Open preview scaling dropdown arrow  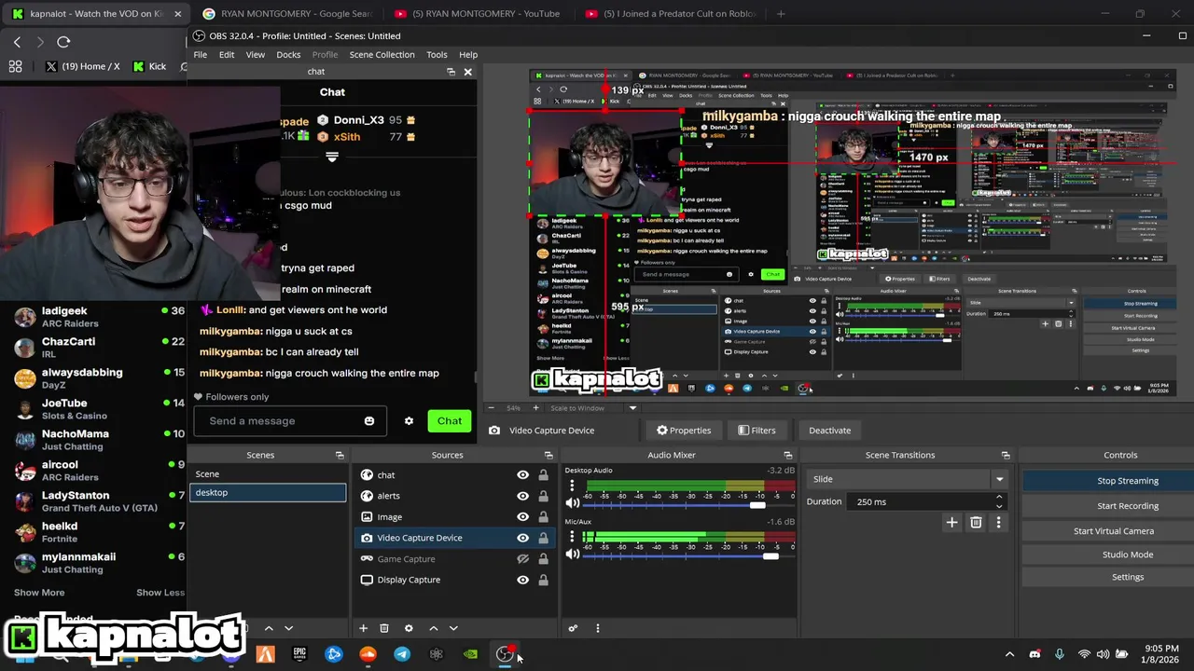[x=632, y=408]
